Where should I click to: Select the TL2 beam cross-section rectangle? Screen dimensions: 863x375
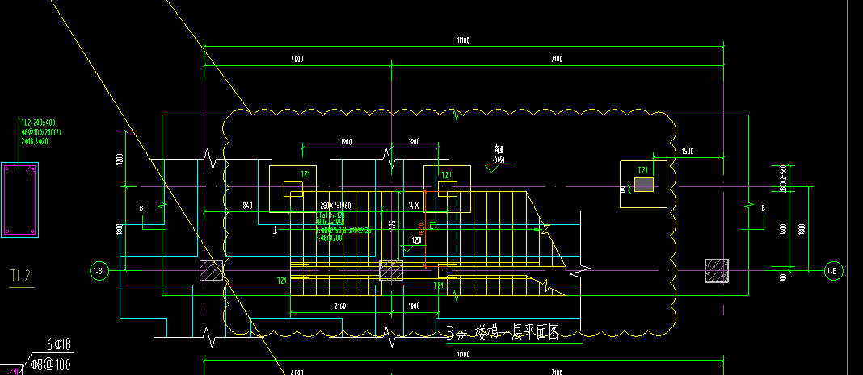tap(20, 200)
